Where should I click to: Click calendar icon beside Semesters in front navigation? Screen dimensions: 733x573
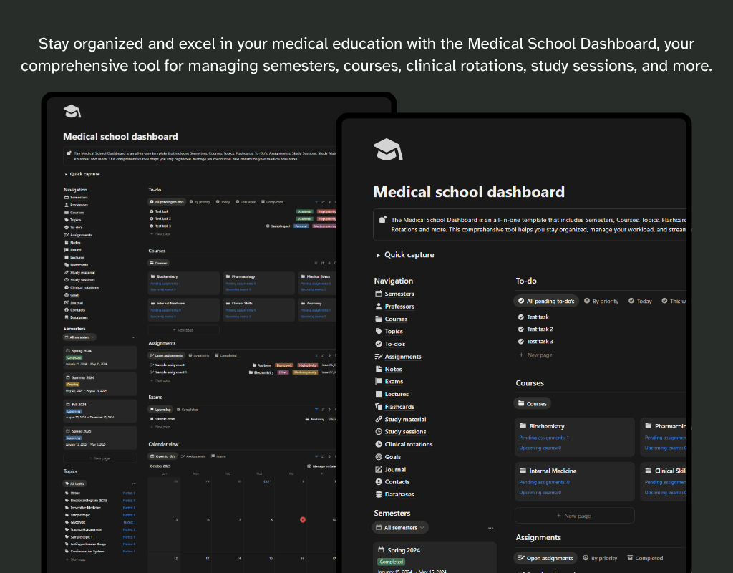[379, 294]
